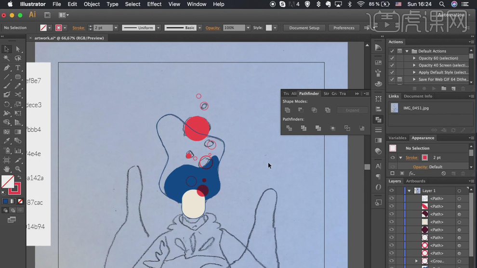The image size is (477, 268).
Task: Select the Type tool
Action: point(18,68)
